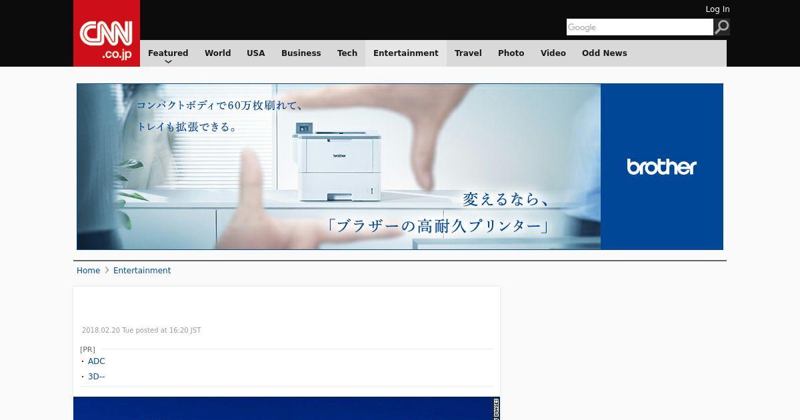The height and width of the screenshot is (420, 800).
Task: Open the Photo section
Action: click(511, 53)
